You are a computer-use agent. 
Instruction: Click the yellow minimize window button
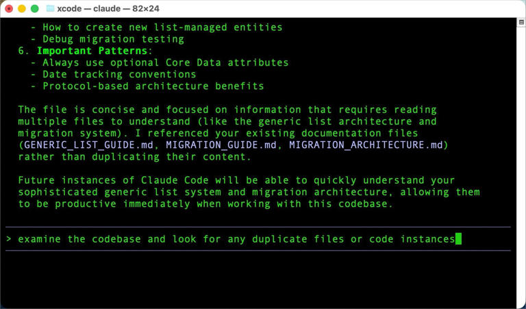pyautogui.click(x=22, y=9)
